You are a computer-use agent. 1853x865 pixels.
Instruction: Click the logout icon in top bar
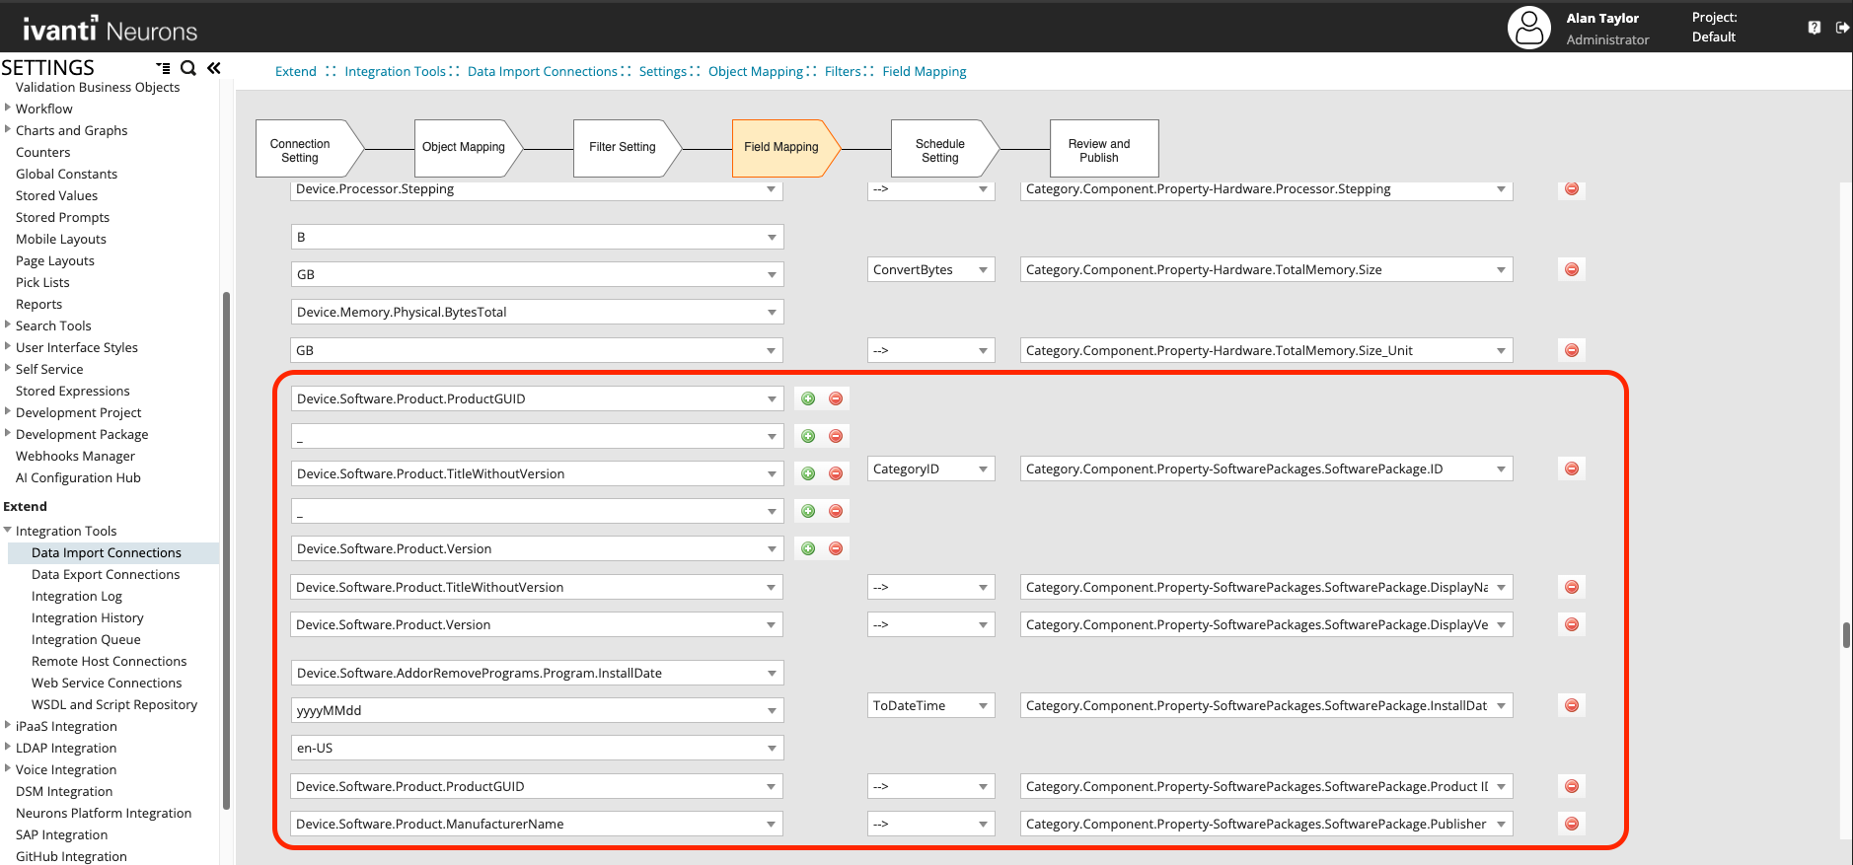pyautogui.click(x=1841, y=28)
